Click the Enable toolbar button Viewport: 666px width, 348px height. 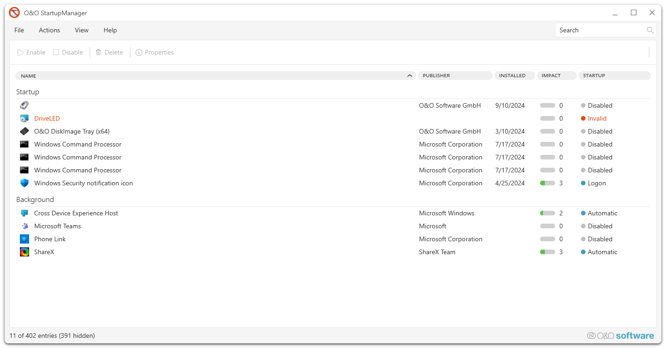pyautogui.click(x=31, y=52)
